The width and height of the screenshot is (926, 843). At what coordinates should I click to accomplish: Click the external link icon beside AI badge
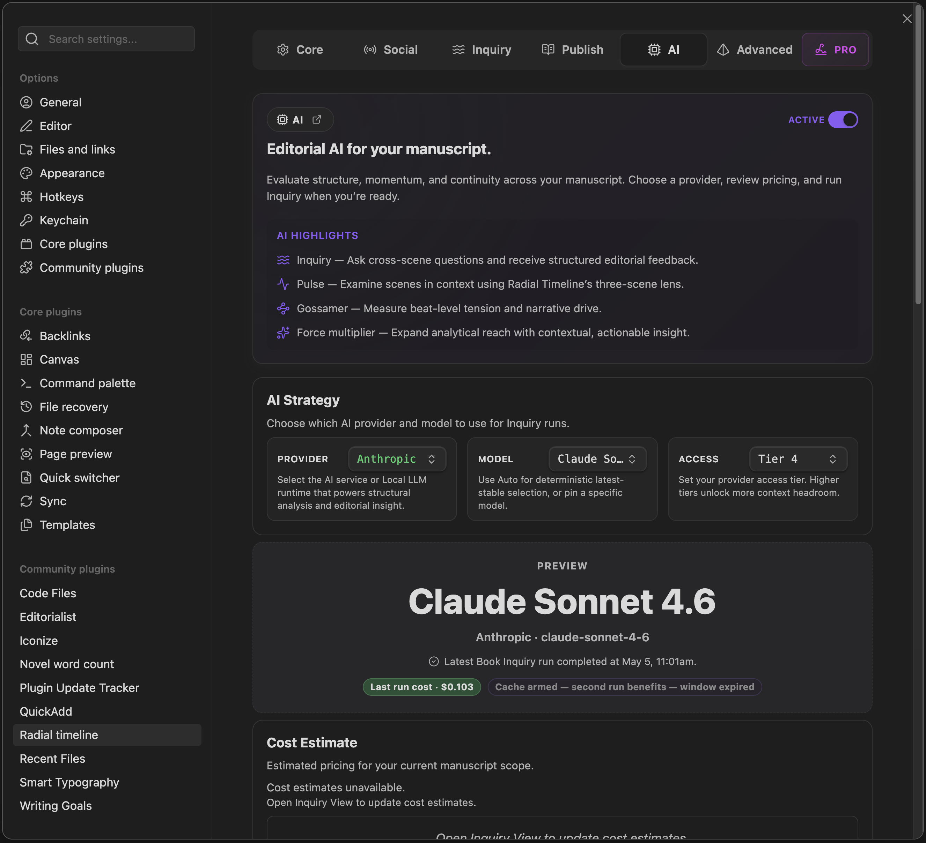317,120
